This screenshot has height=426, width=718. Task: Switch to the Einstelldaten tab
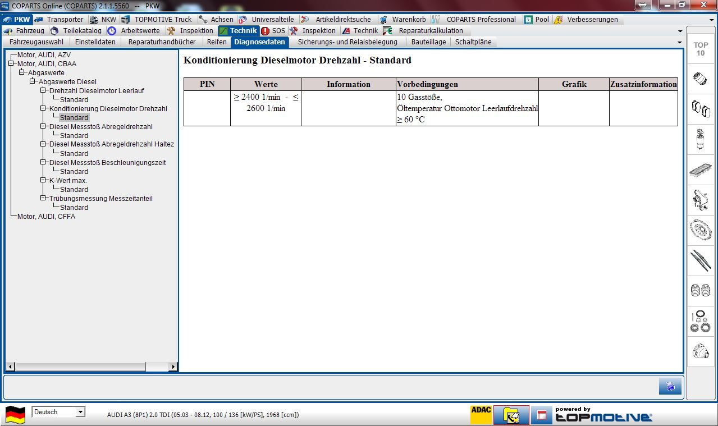[x=95, y=42]
